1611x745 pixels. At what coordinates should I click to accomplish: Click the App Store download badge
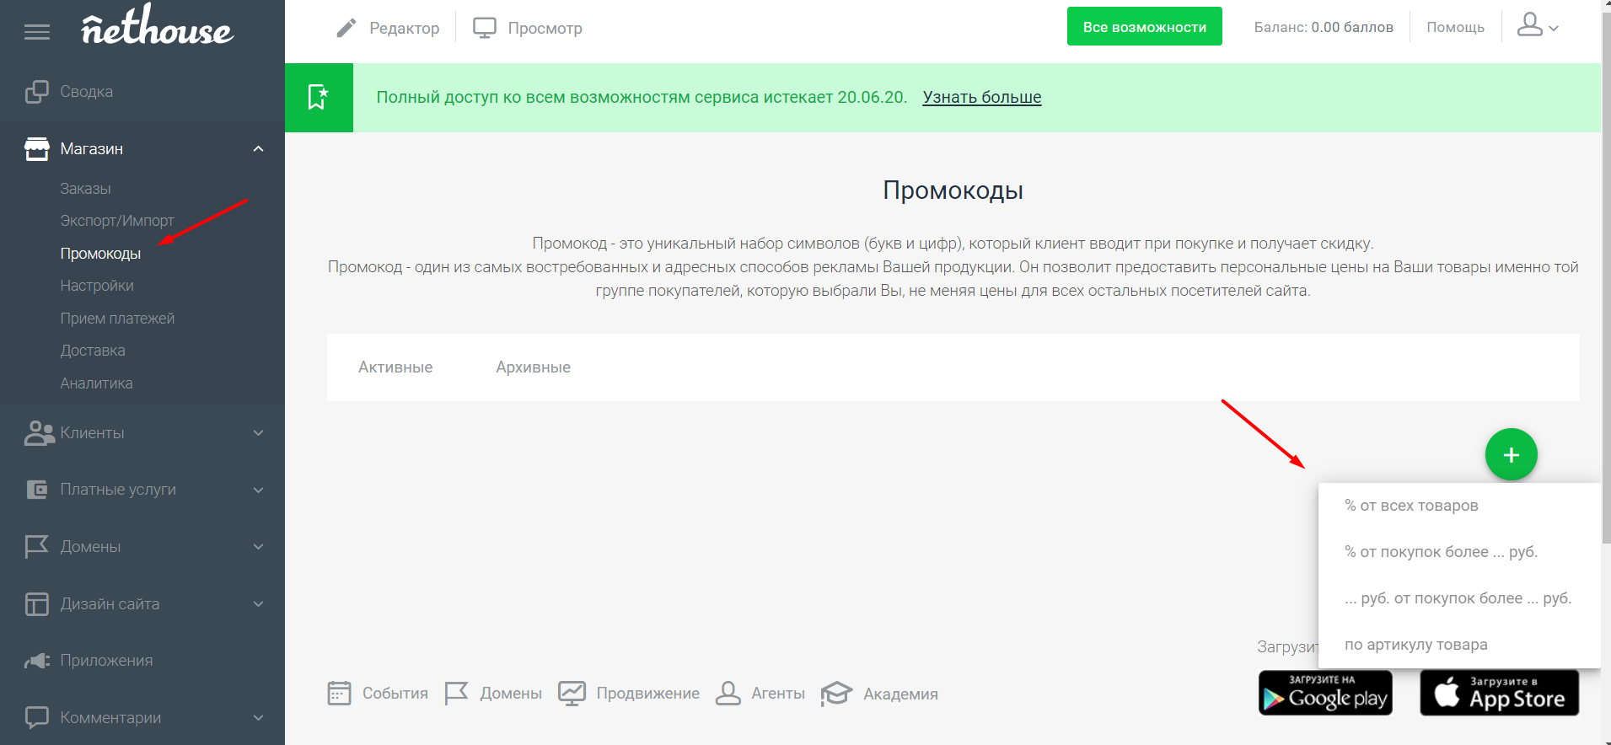[x=1499, y=693]
